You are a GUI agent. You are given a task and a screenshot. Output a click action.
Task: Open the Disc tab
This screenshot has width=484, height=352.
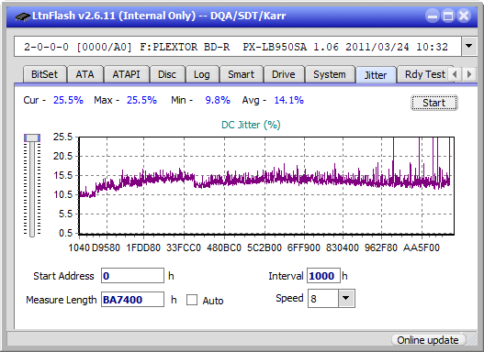click(167, 74)
